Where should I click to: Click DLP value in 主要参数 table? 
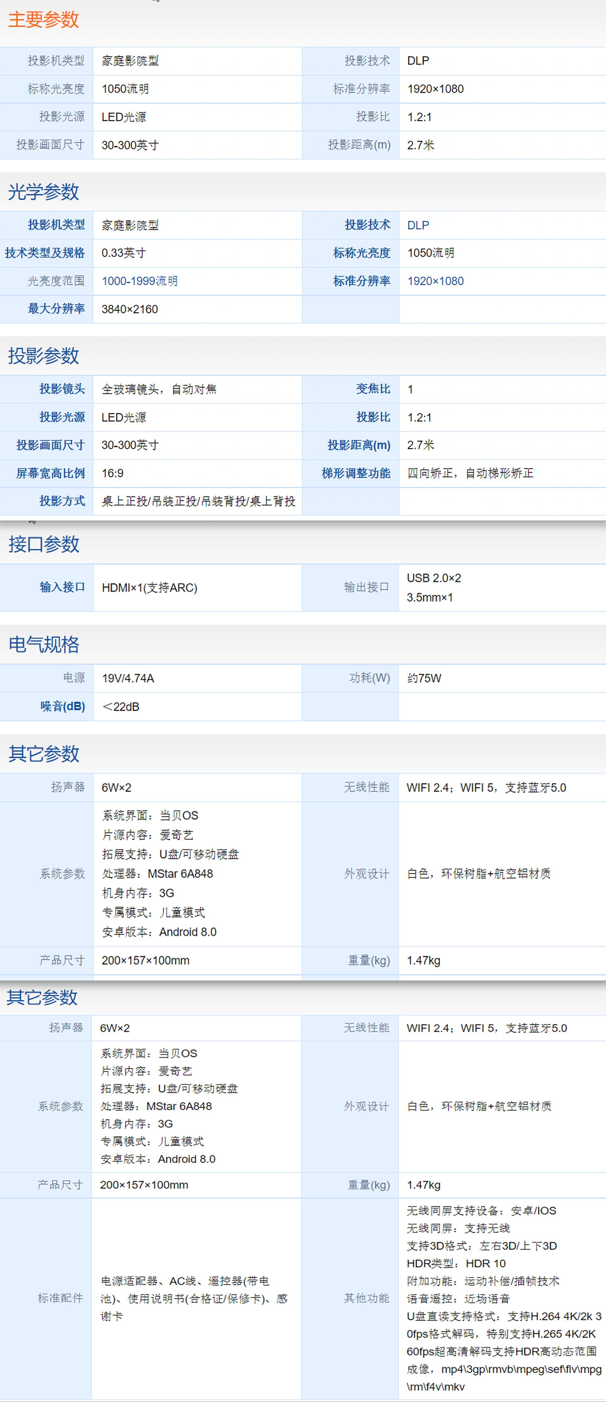point(418,61)
